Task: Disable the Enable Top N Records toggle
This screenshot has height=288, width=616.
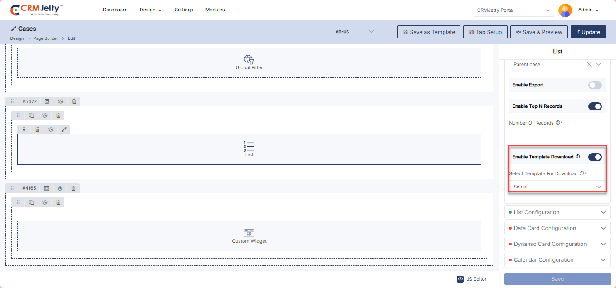Action: [595, 106]
